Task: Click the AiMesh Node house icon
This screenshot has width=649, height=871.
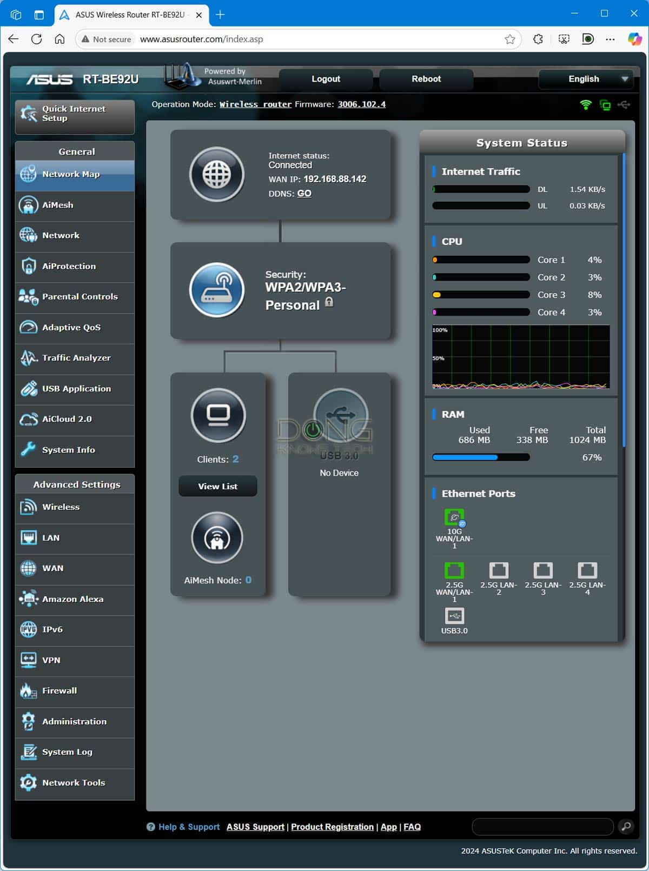Action: click(x=217, y=538)
